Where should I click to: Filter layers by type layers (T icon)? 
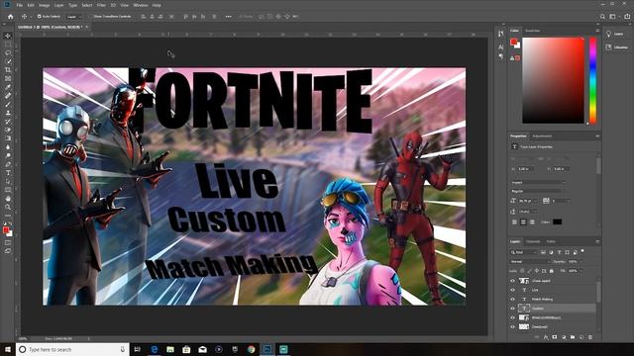coord(559,252)
